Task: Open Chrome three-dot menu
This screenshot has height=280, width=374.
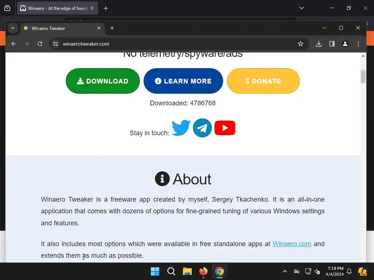Action: tap(358, 44)
